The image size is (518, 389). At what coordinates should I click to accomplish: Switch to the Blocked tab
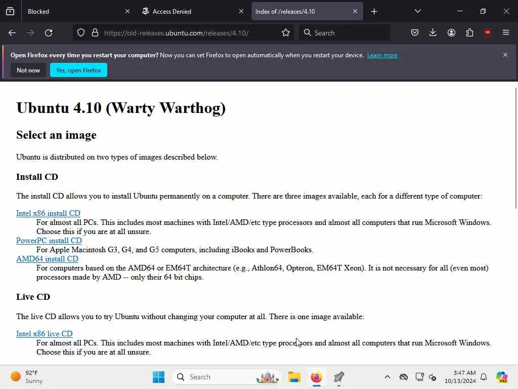tap(77, 11)
